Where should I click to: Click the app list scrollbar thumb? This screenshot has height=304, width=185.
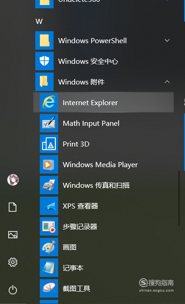(x=179, y=198)
